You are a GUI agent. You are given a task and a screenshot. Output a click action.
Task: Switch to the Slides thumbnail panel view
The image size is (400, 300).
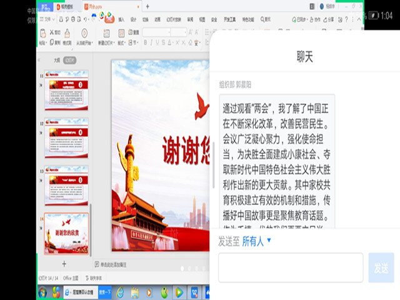coord(70,61)
